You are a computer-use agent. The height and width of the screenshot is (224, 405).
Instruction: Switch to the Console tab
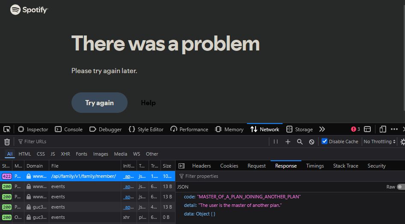tap(68, 129)
